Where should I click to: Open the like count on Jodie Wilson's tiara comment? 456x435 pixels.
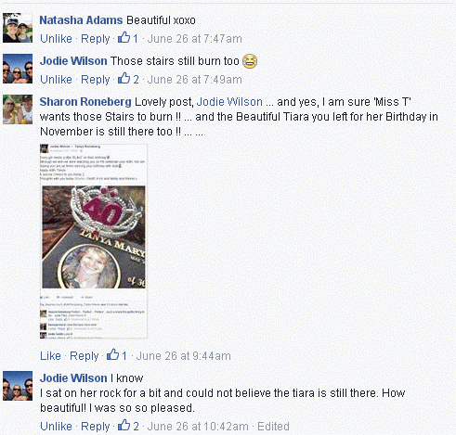pos(128,426)
